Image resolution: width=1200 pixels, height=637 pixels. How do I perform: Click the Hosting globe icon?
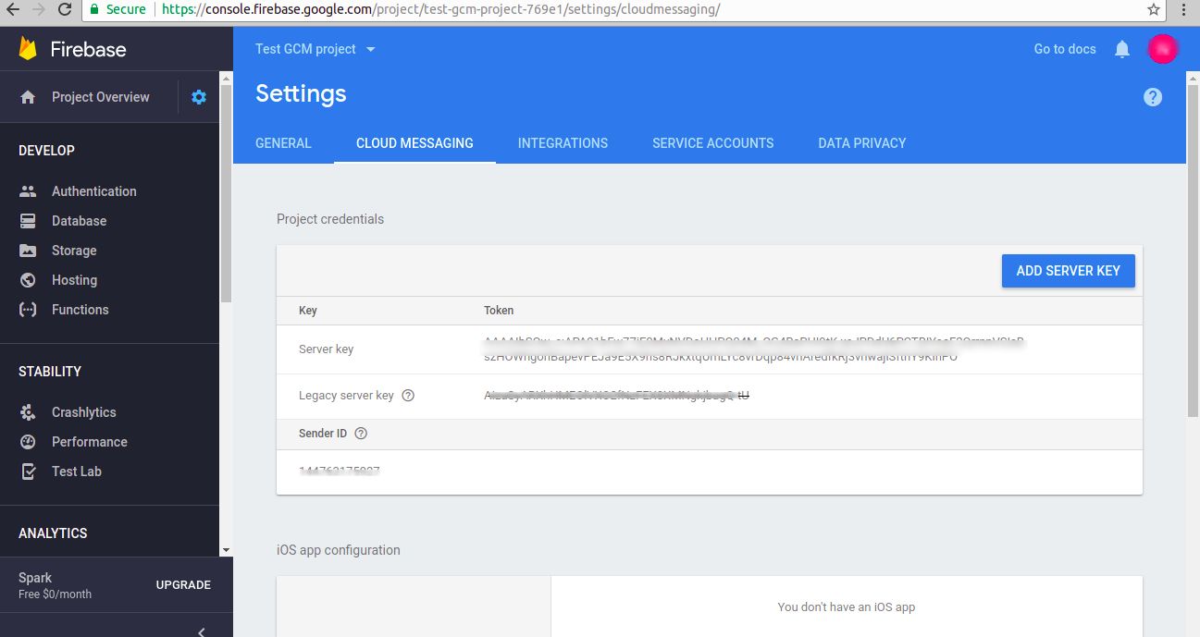point(28,280)
